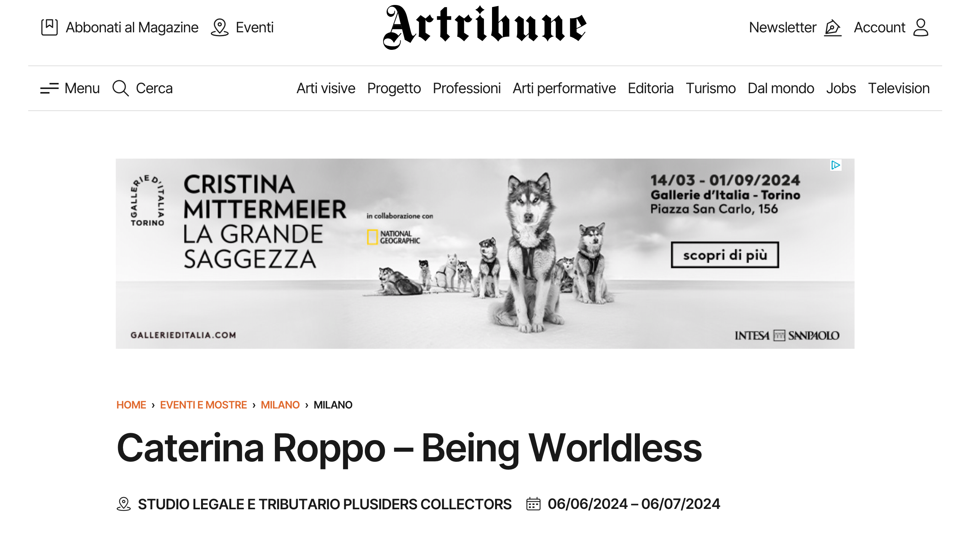Click the Jobs navigation item

[x=841, y=88]
